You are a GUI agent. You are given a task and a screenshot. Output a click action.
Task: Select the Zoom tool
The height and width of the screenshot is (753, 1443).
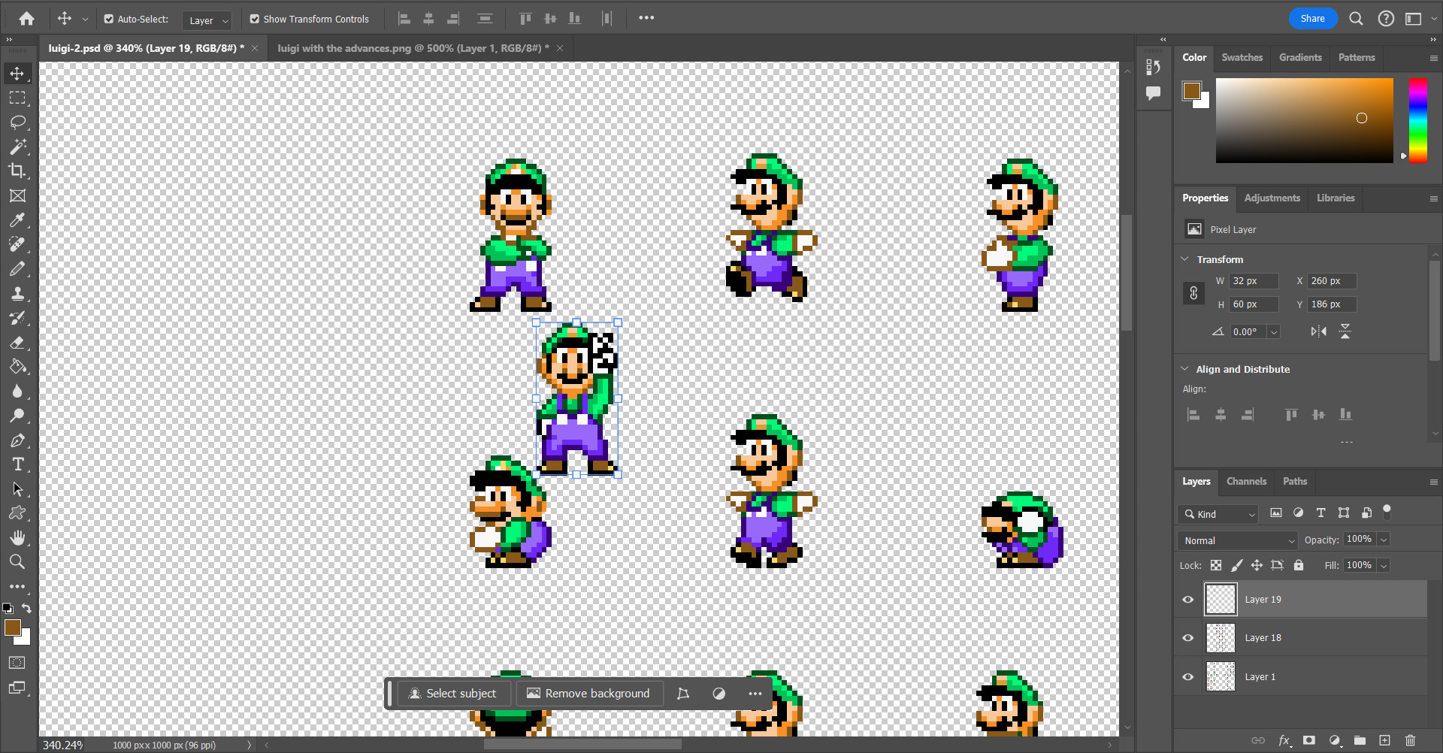(x=18, y=561)
